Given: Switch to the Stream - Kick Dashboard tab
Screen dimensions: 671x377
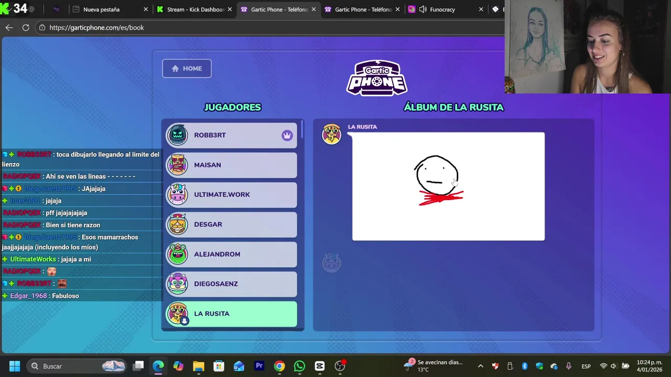Looking at the screenshot, I should [x=194, y=9].
